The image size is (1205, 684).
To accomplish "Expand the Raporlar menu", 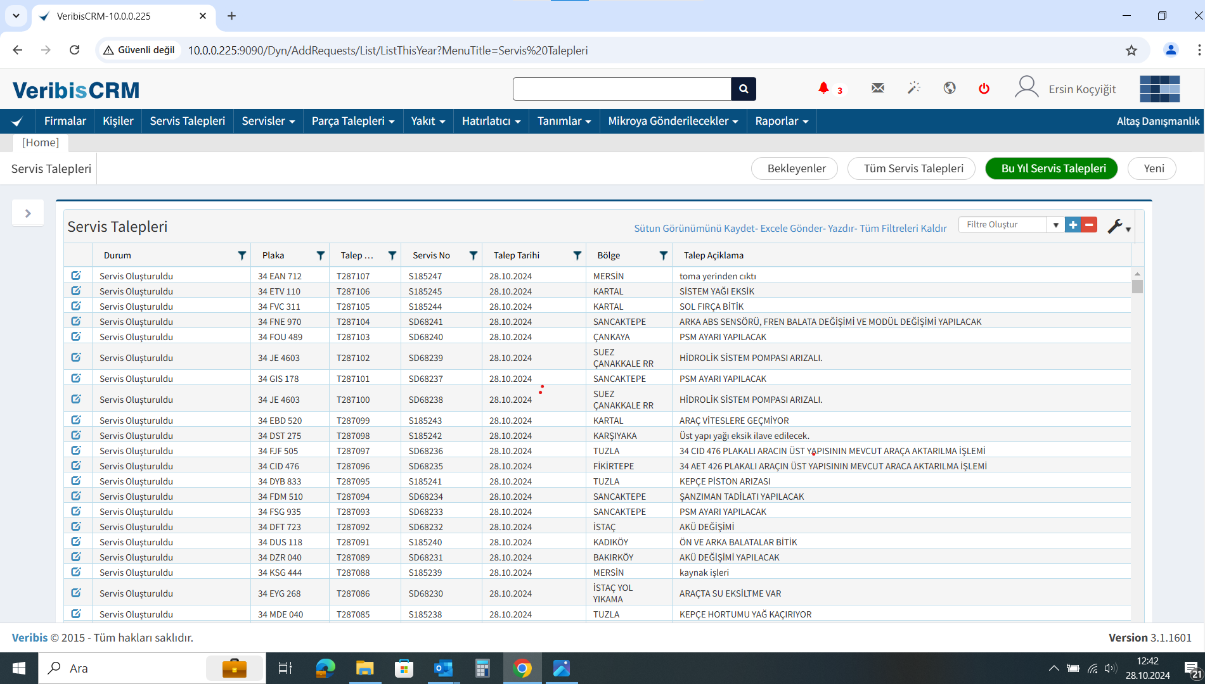I will (782, 121).
